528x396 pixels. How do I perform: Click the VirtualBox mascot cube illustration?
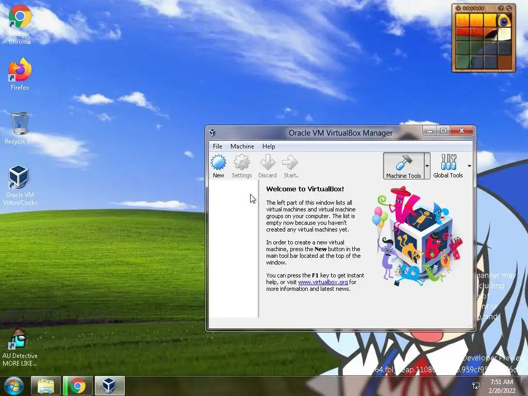(x=417, y=237)
